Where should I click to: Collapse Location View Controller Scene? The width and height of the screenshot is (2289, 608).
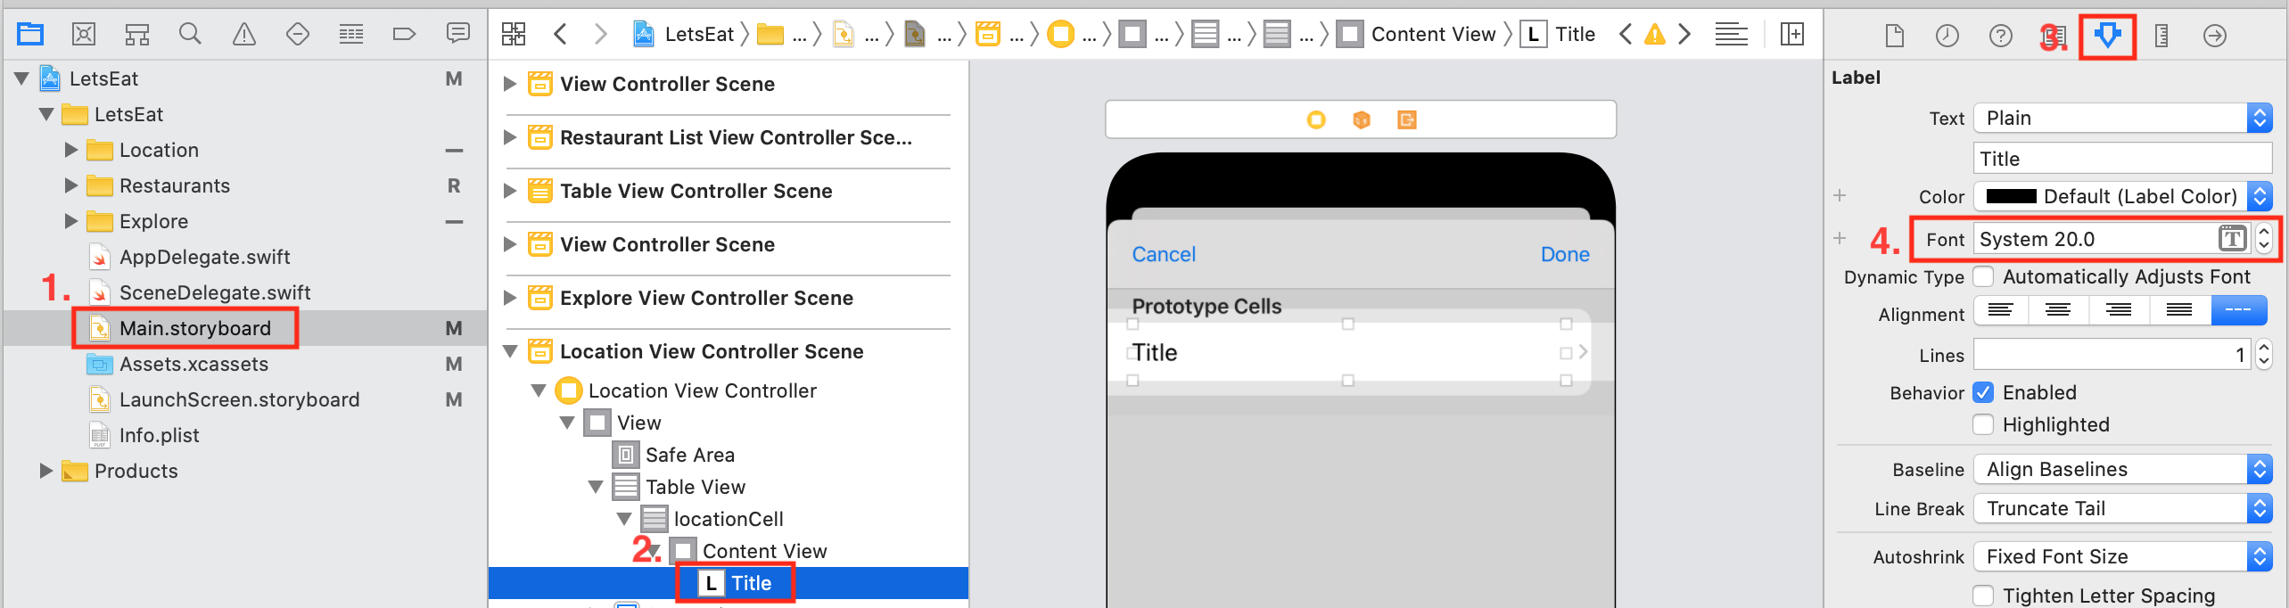(x=510, y=351)
